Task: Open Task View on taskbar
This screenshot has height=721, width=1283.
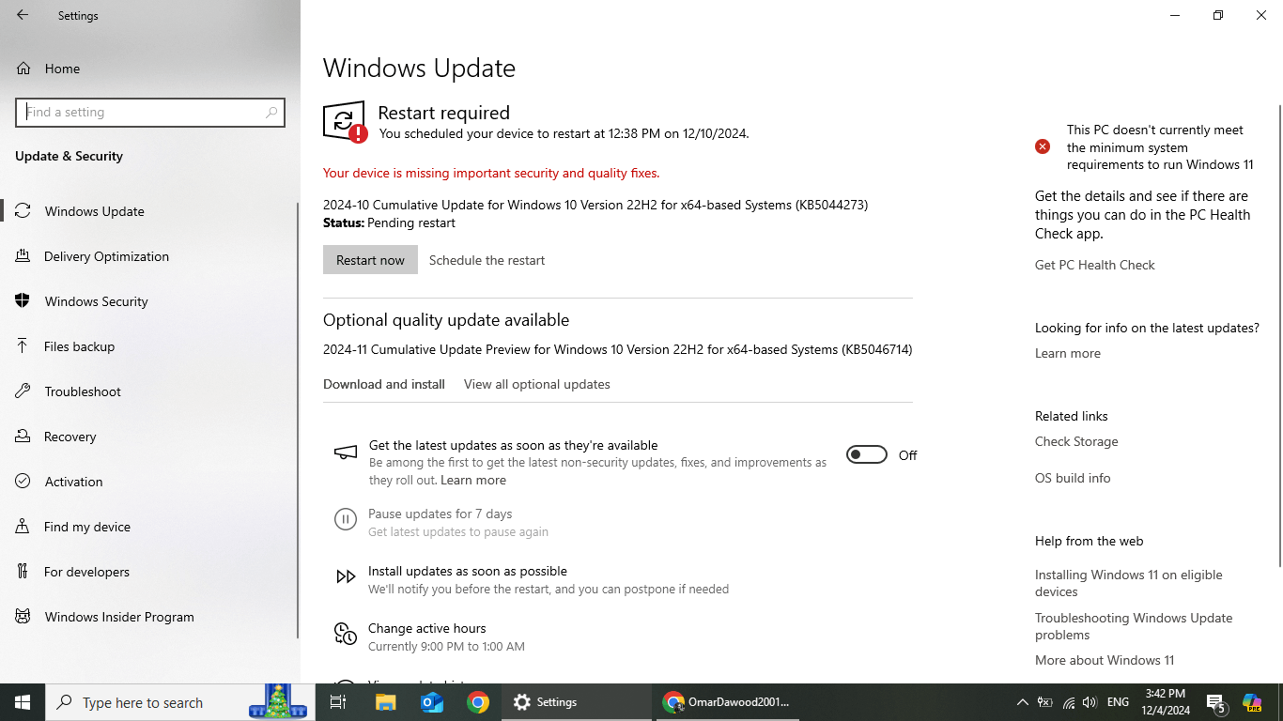Action: 338,702
